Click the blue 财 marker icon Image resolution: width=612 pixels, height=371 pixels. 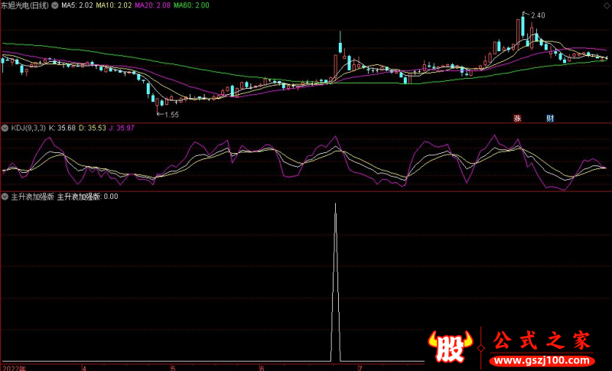click(549, 118)
